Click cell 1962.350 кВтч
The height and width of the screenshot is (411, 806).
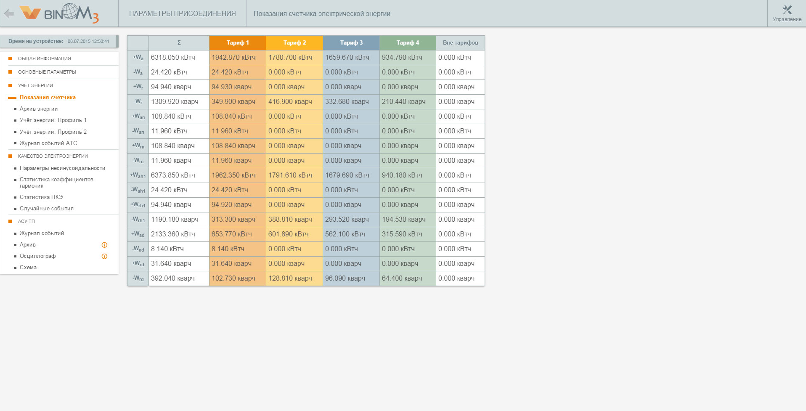click(238, 175)
